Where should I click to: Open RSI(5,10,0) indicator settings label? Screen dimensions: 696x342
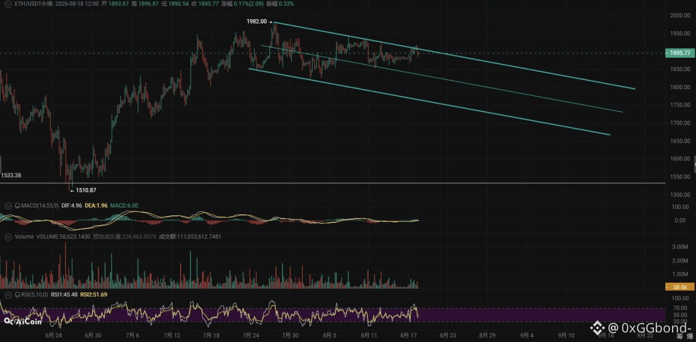(35, 294)
